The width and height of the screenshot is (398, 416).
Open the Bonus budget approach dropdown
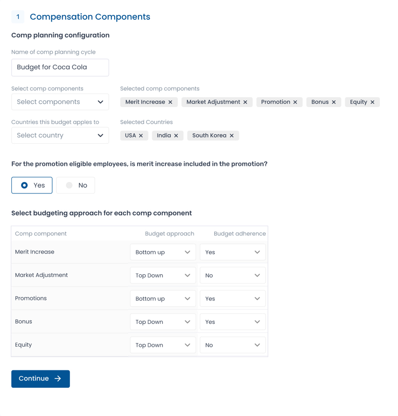pyautogui.click(x=163, y=321)
